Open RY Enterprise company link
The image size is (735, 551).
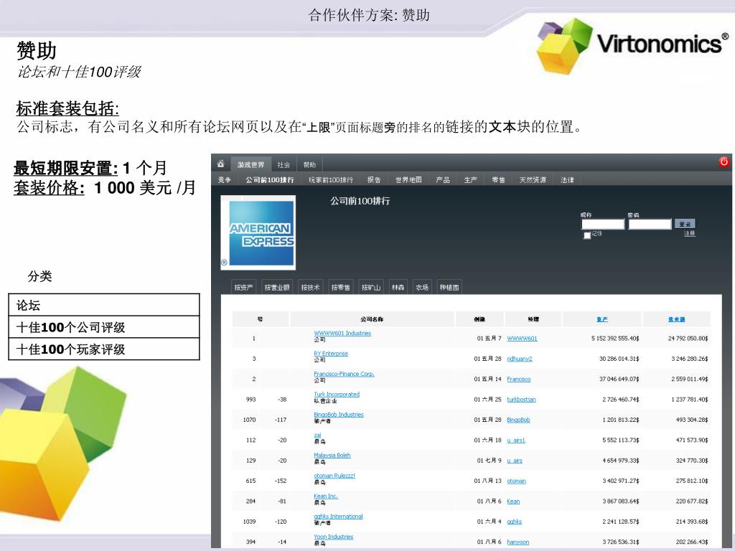pos(331,354)
